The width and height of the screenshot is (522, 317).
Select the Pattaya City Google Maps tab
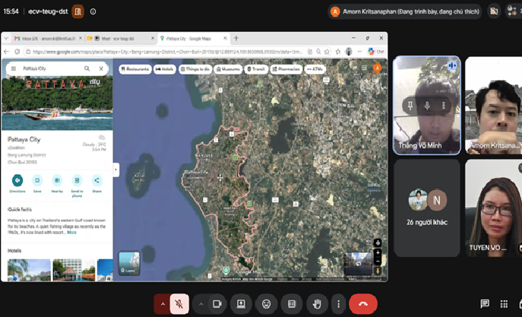click(x=192, y=39)
